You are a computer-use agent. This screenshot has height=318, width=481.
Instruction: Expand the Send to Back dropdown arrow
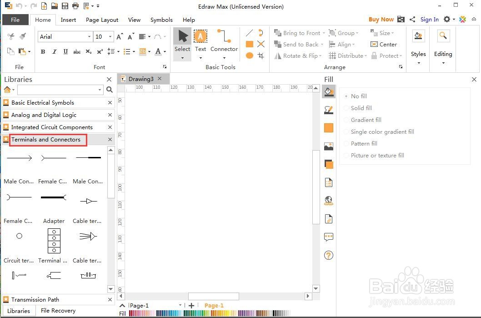[x=322, y=44]
